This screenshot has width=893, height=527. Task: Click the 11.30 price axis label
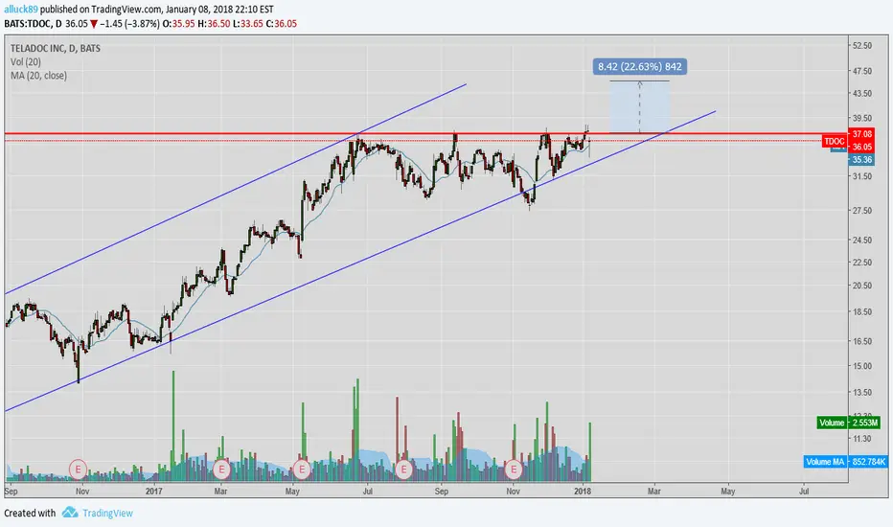(861, 439)
